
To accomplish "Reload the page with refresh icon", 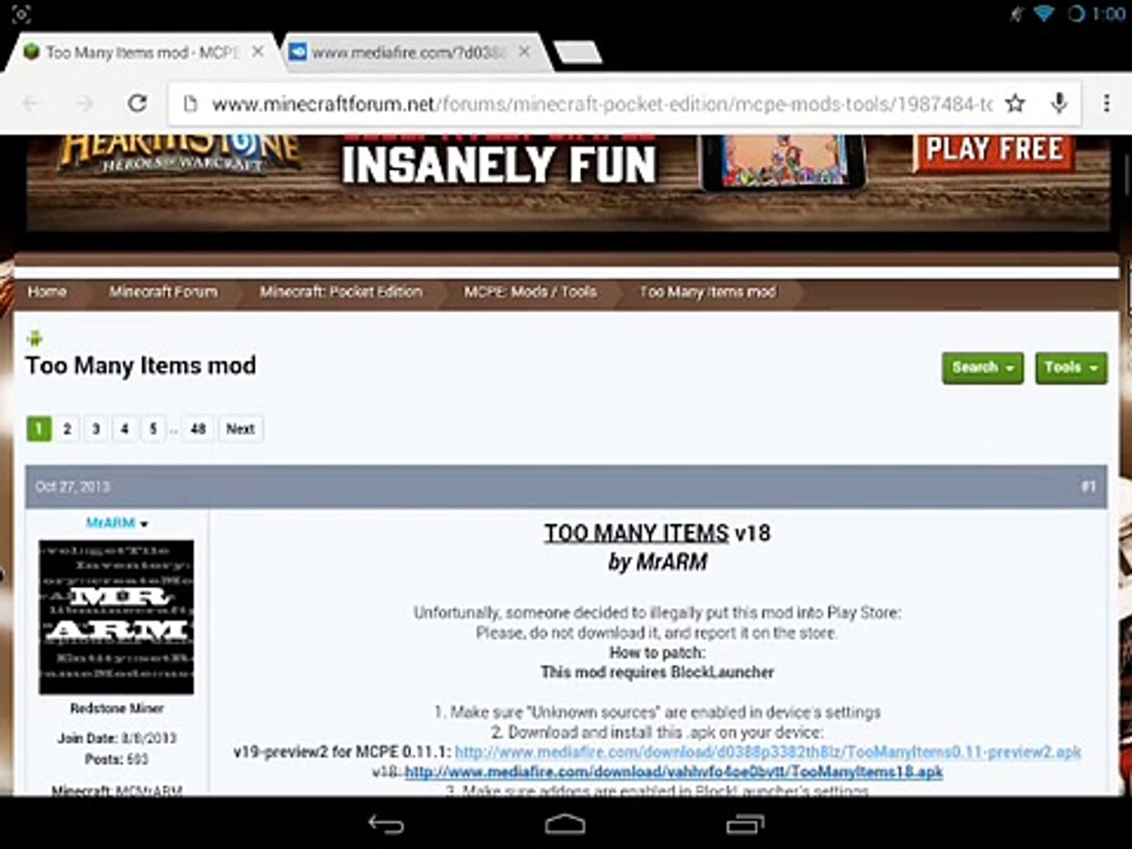I will 138,103.
